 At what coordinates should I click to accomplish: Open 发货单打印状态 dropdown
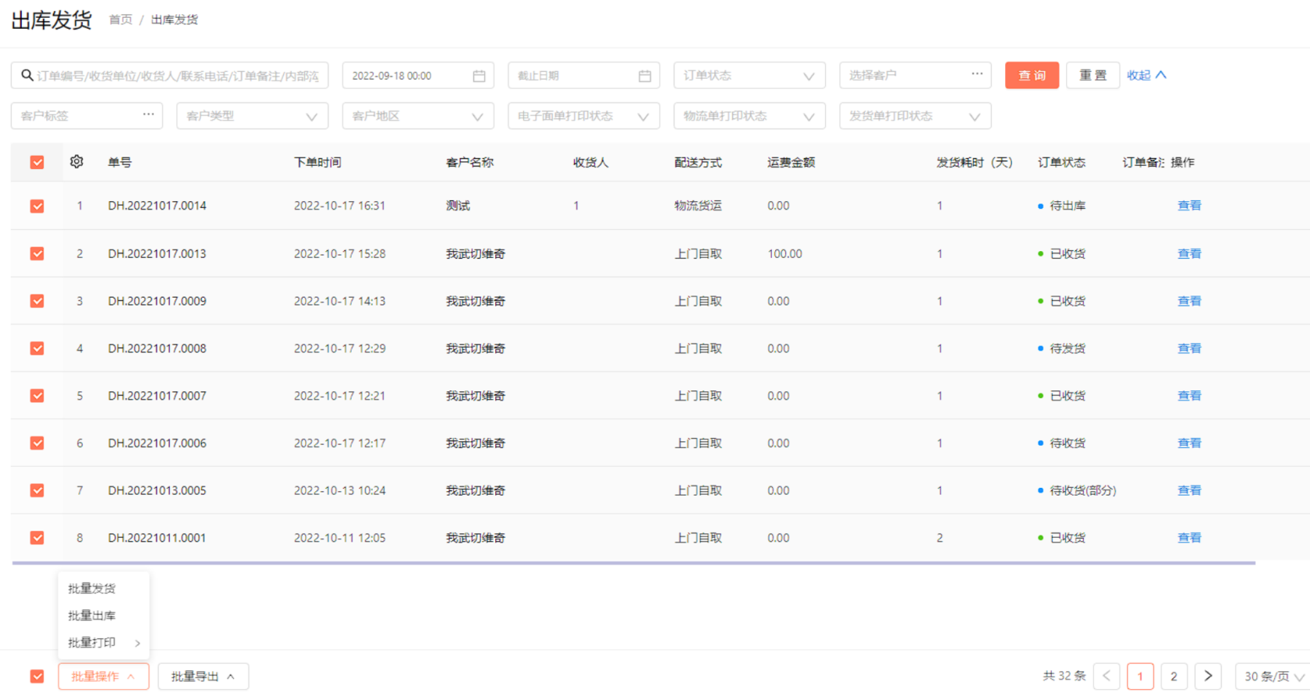coord(915,116)
